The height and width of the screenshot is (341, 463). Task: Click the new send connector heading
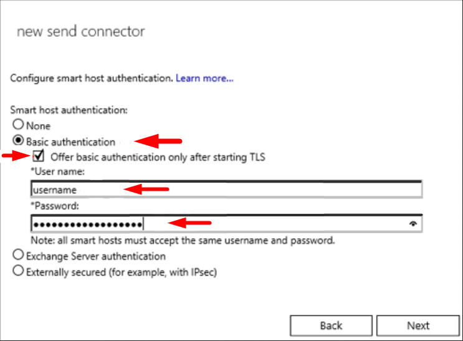[x=80, y=31]
